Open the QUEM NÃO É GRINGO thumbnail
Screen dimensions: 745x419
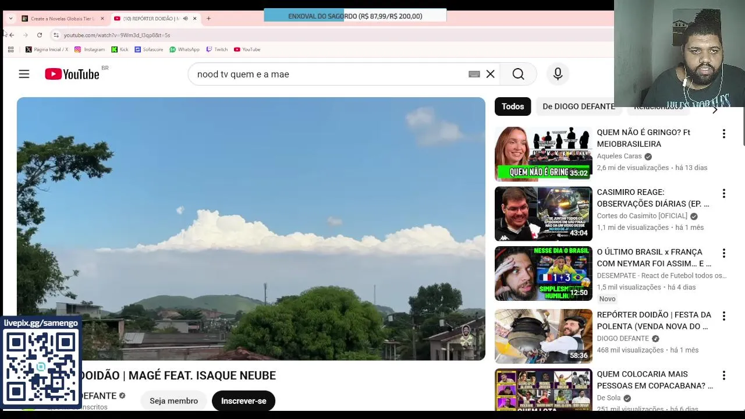544,154
